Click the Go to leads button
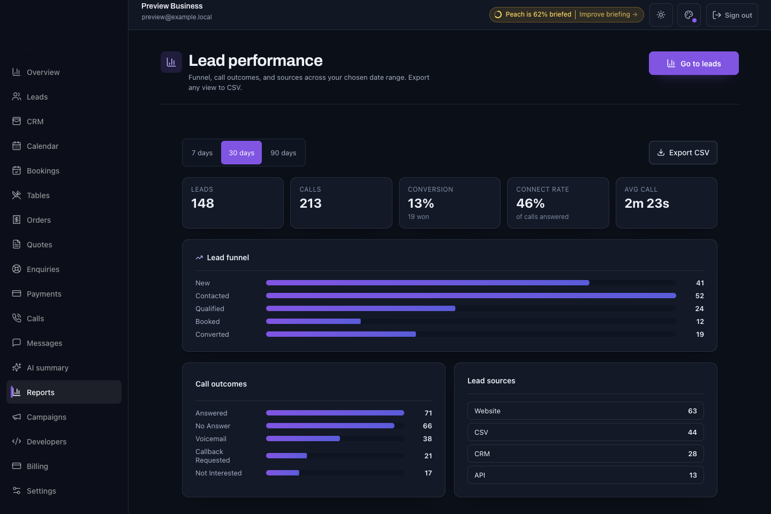Image resolution: width=771 pixels, height=514 pixels. coord(694,63)
